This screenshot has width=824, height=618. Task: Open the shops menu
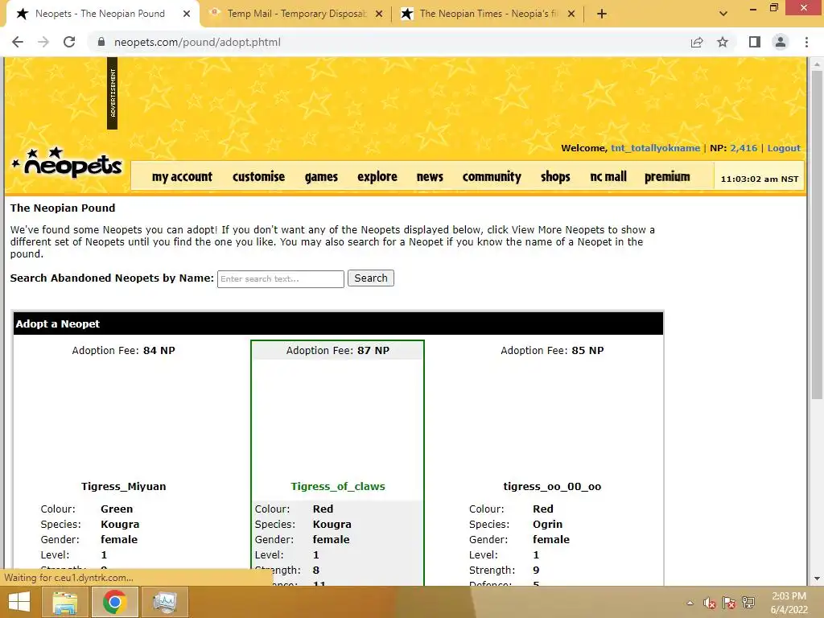(555, 176)
